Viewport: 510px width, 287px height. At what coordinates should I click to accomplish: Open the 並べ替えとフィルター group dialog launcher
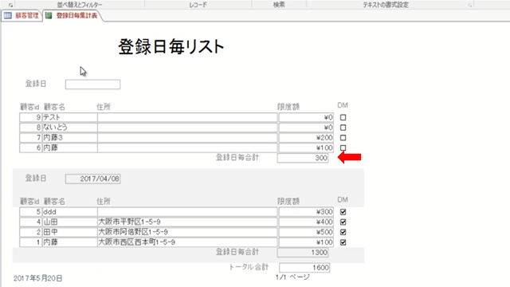click(10, 5)
